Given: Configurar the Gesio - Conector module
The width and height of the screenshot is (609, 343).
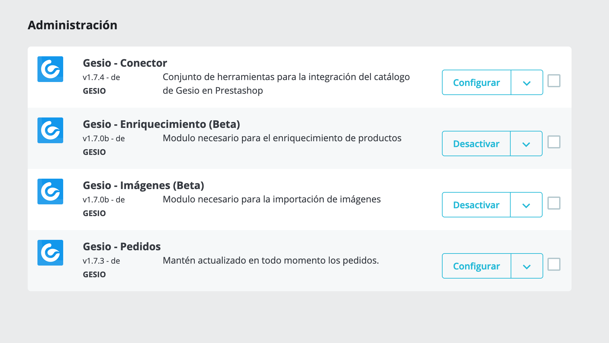Looking at the screenshot, I should [x=476, y=82].
